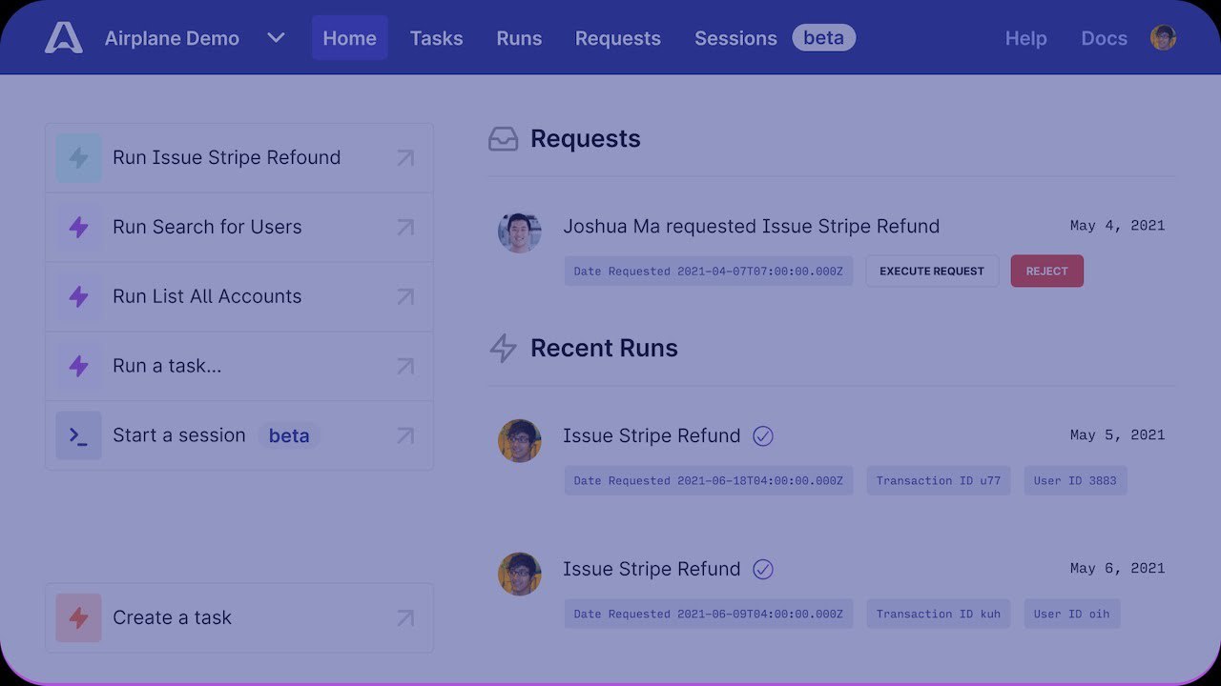
Task: Click arrow icon on Run Issue Stripe Refund
Action: [x=405, y=158]
